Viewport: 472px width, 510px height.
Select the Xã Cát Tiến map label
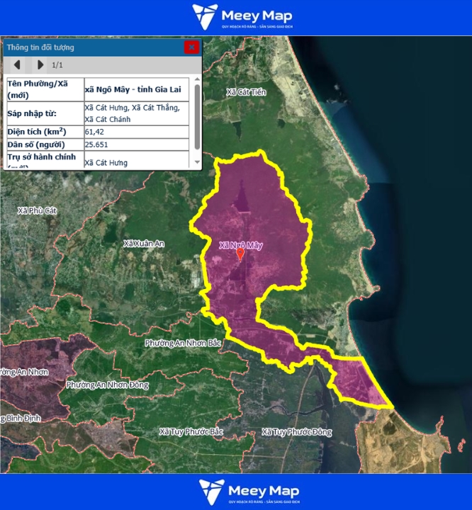pos(246,92)
